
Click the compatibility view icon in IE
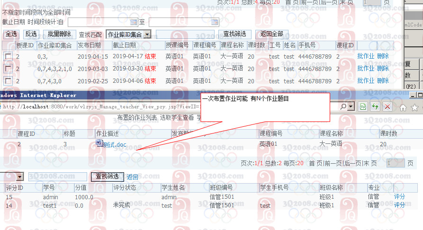(x=363, y=107)
